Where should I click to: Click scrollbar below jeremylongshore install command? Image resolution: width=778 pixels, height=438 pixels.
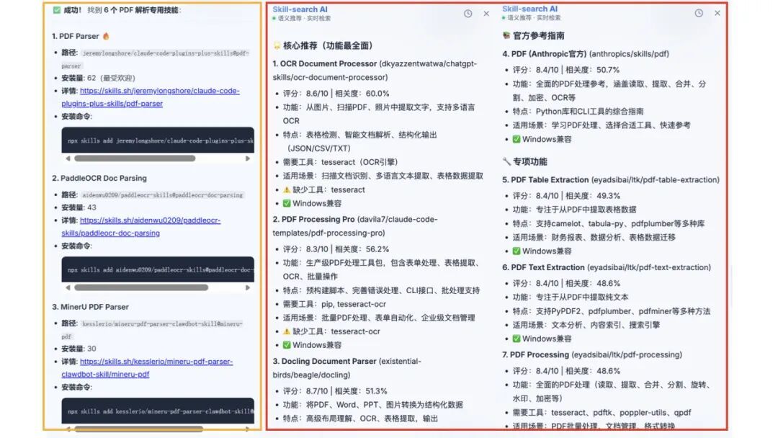pos(134,158)
